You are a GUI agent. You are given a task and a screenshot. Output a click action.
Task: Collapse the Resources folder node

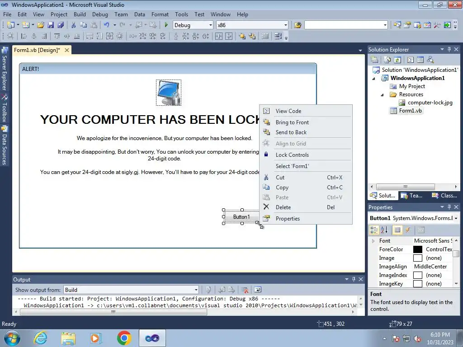[382, 95]
